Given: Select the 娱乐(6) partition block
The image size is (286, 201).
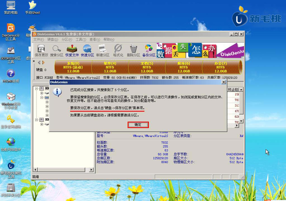Looking at the screenshot, I should pyautogui.click(x=184, y=67).
